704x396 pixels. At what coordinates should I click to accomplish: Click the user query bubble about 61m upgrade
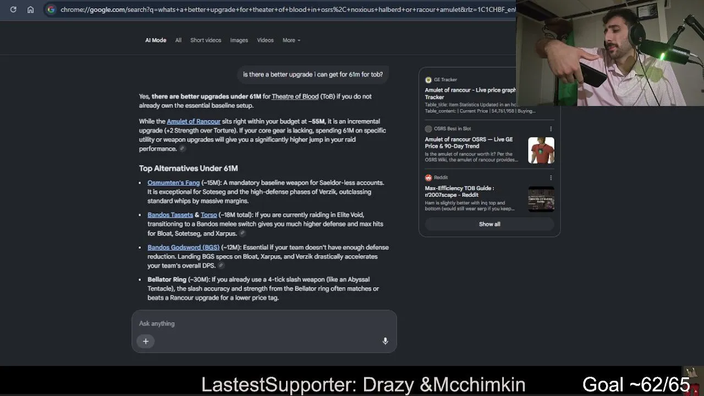click(313, 75)
